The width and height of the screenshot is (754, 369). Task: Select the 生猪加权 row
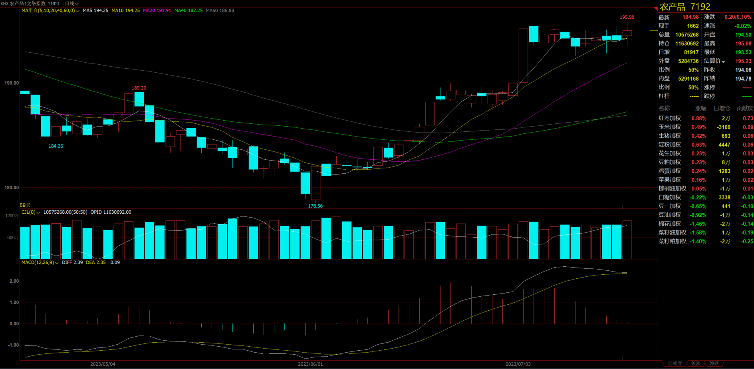tap(706, 136)
